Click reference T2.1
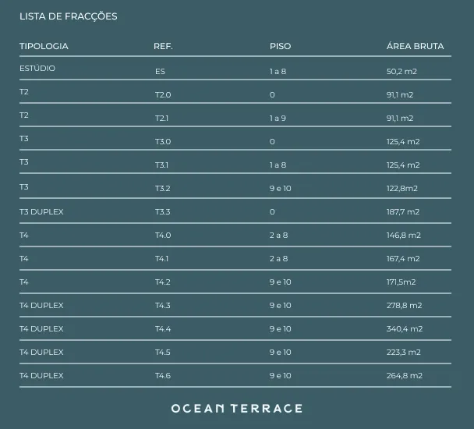This screenshot has height=429, width=474. [x=161, y=119]
